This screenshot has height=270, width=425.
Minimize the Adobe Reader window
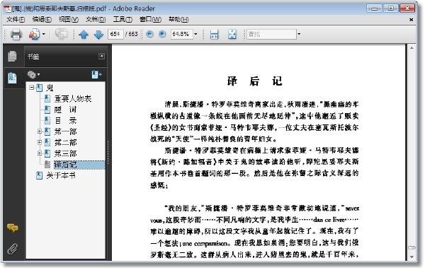coord(374,8)
